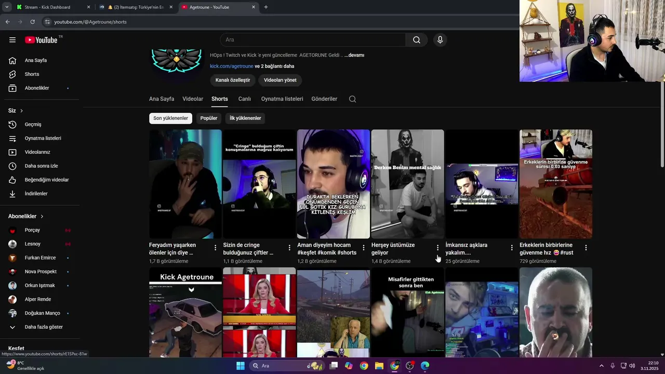Open Furkan Emirce subscription channel
The width and height of the screenshot is (665, 374).
pos(39,258)
